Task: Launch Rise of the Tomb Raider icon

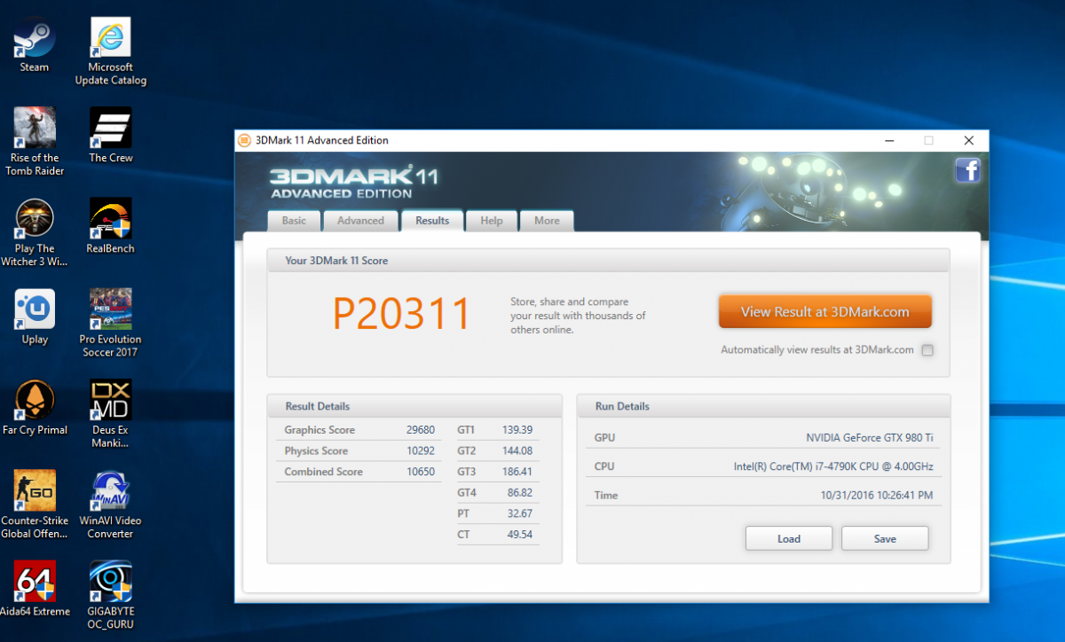Action: pos(35,142)
